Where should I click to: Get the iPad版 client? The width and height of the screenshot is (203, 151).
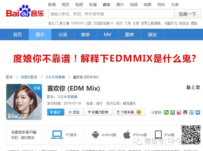pos(165,135)
